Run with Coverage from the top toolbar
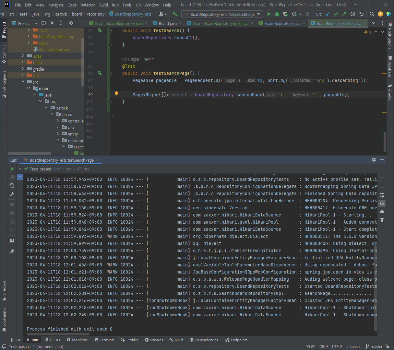The height and width of the screenshot is (350, 394). (x=285, y=14)
